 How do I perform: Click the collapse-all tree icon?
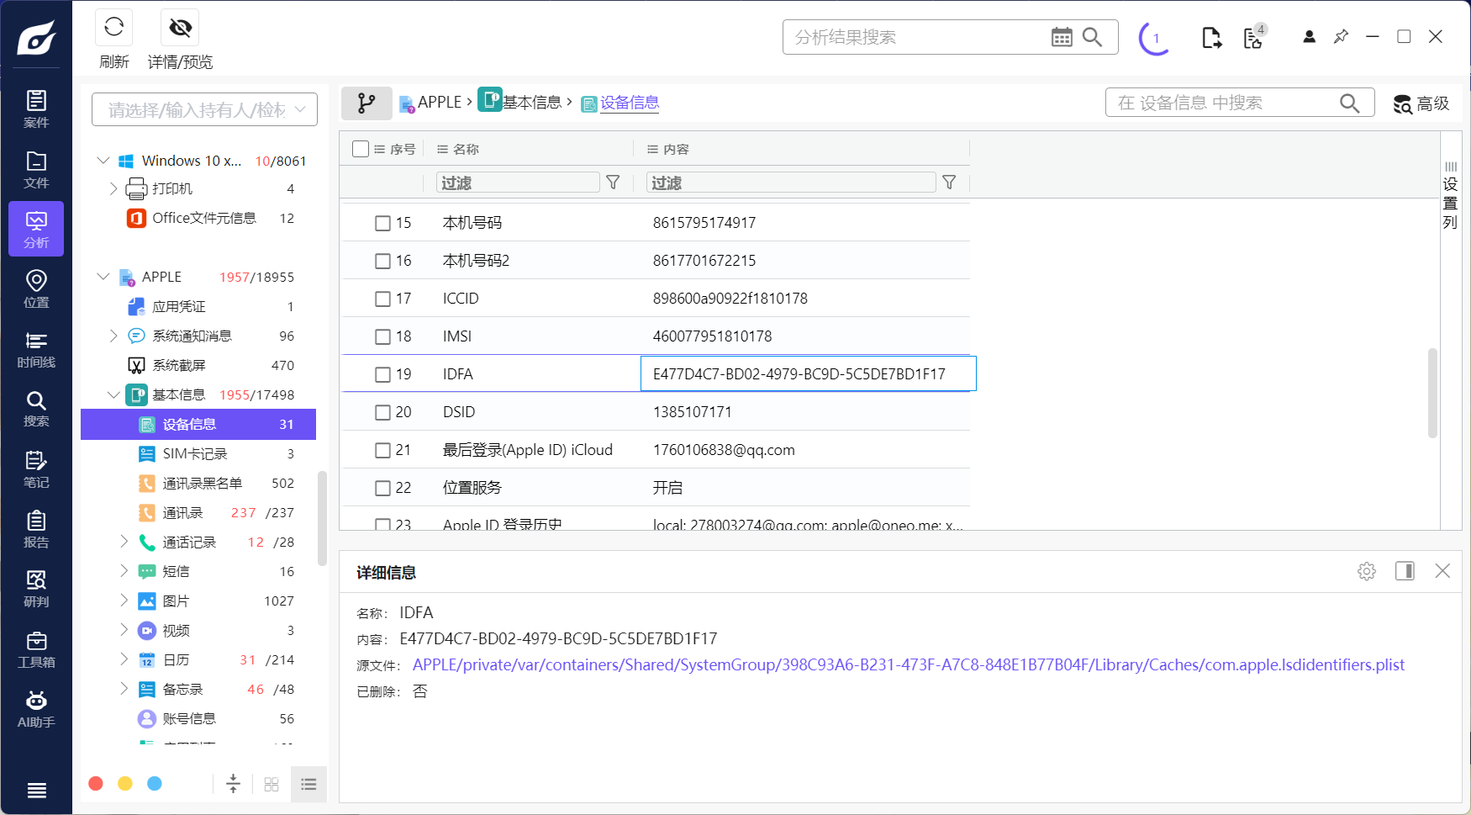[234, 784]
